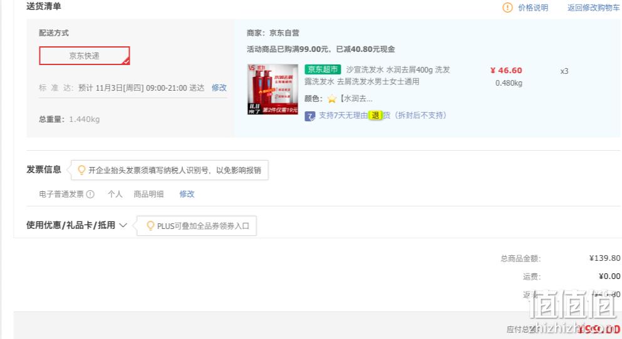Open the 价格说明 link
The width and height of the screenshot is (622, 339).
pos(533,8)
